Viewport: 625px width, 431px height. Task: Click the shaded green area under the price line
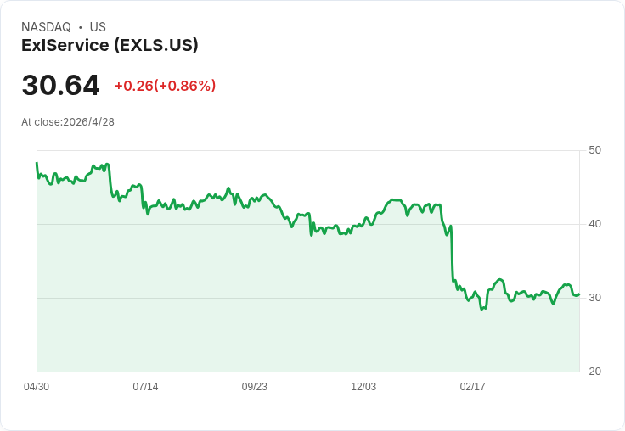click(x=255, y=305)
